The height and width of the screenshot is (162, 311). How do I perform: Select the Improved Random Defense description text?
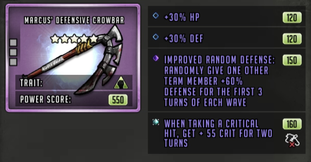[x=219, y=81]
